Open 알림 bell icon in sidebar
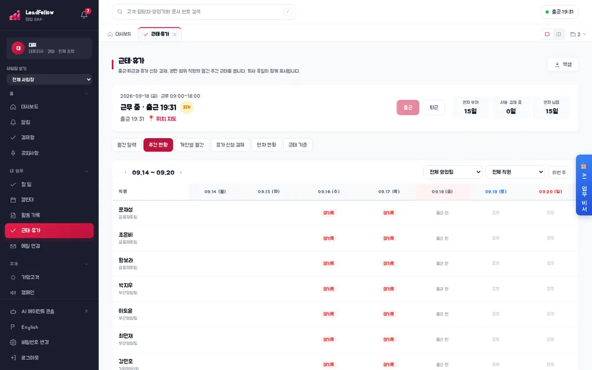 13,122
